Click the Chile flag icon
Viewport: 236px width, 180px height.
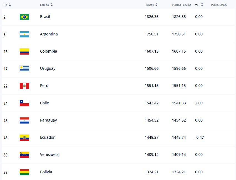24,103
